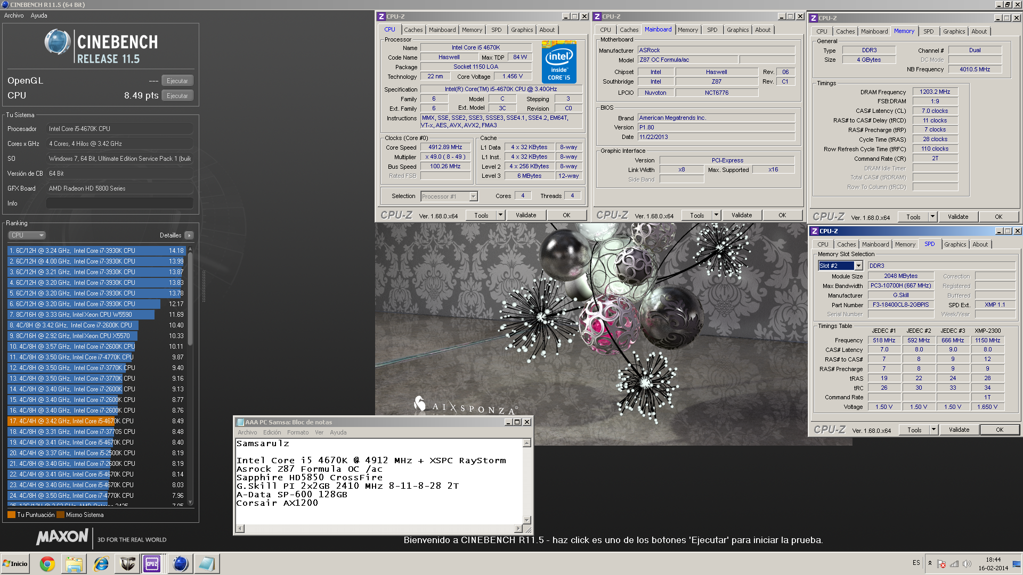Switch to Graphics tab in CPU-Z Motherboard window
This screenshot has height=575, width=1023.
(x=737, y=30)
